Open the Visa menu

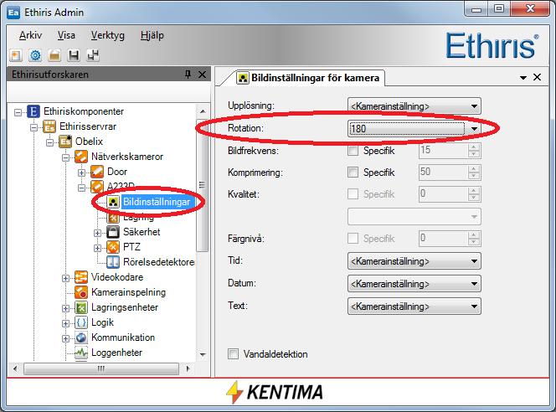click(x=66, y=35)
